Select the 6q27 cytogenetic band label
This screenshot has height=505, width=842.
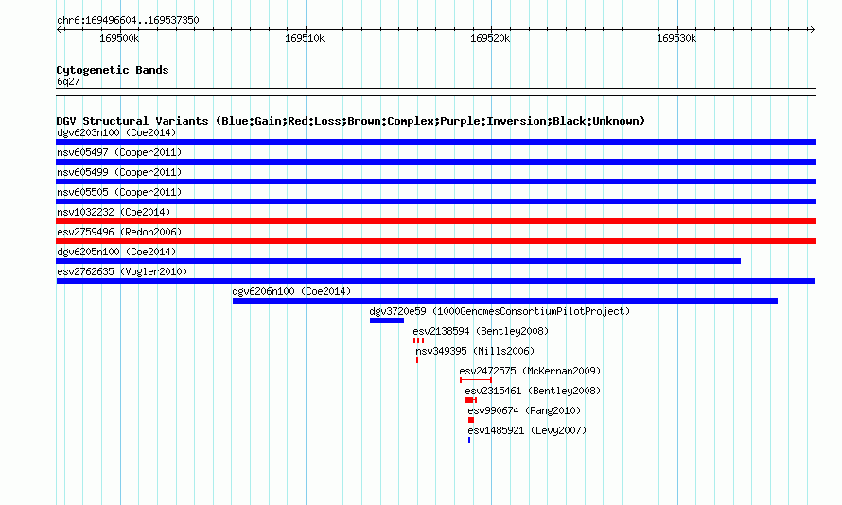[68, 81]
